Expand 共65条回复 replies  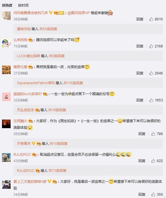point(48,29)
